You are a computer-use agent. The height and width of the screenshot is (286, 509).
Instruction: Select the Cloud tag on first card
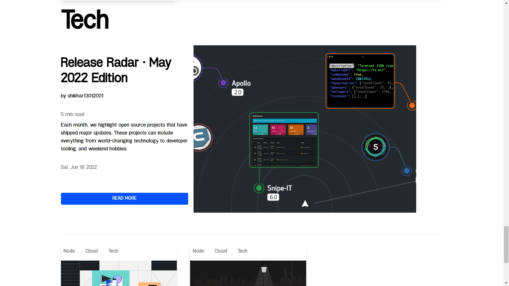91,251
